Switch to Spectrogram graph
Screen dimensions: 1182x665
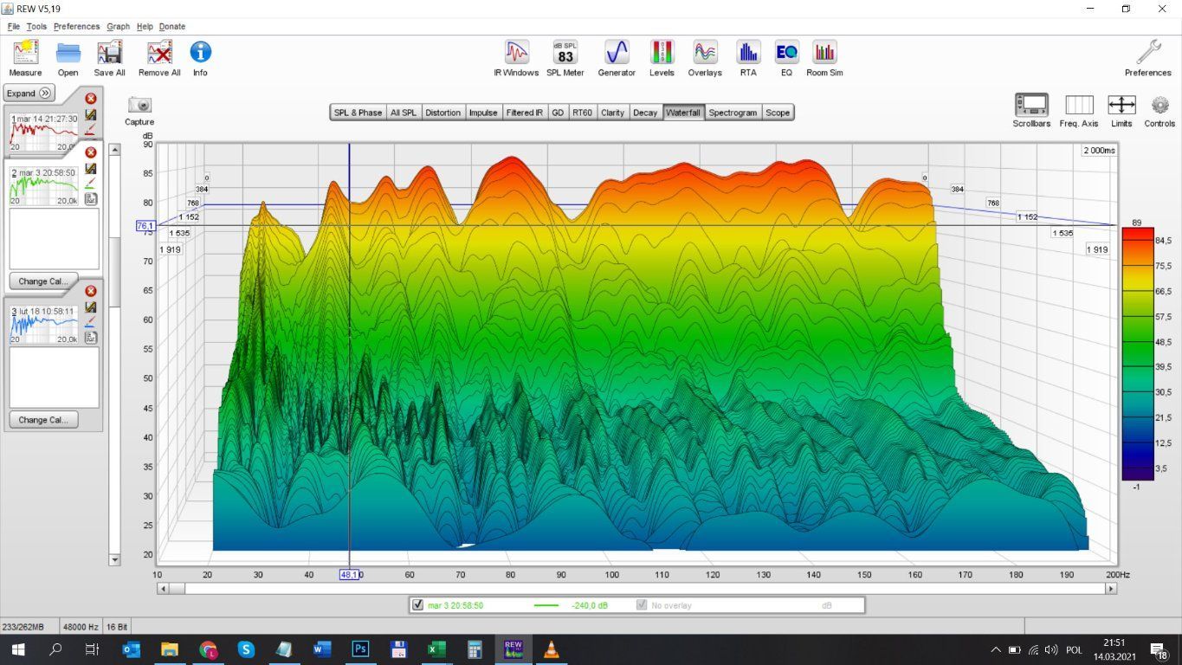tap(733, 113)
